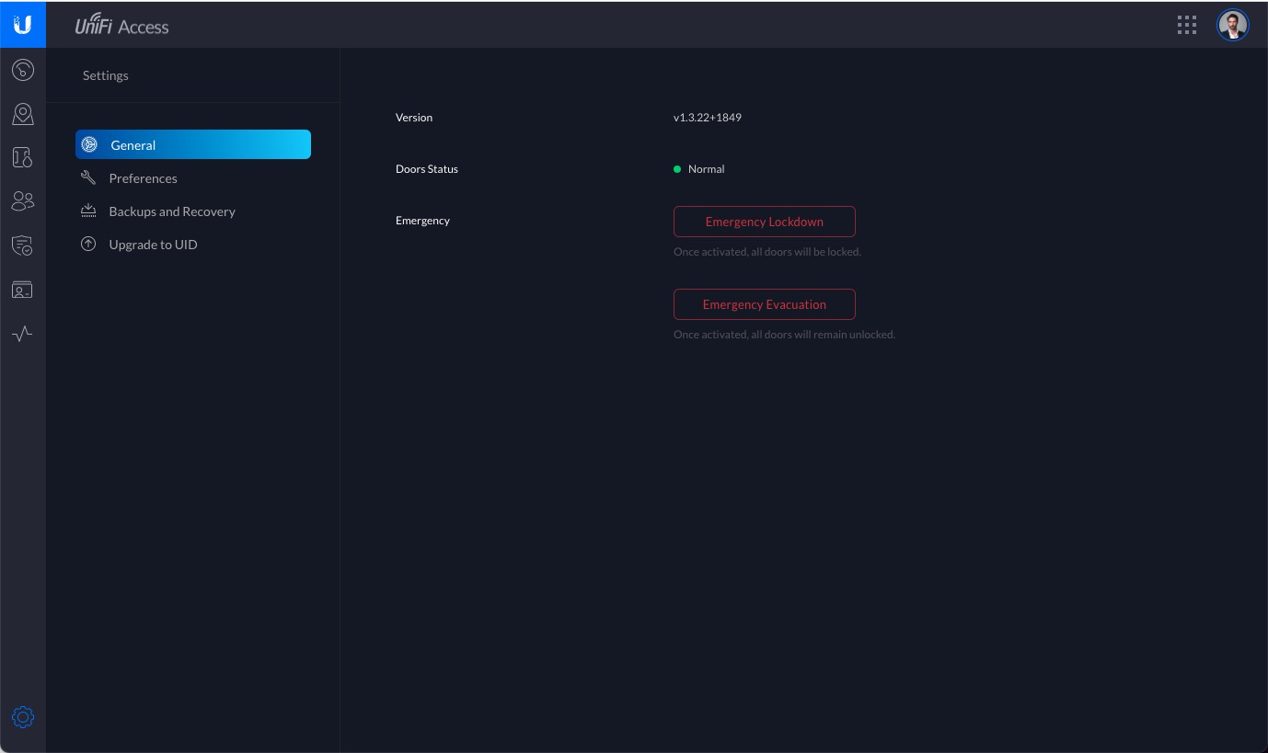Open the access policies shield icon
1268x753 pixels.
(23, 245)
